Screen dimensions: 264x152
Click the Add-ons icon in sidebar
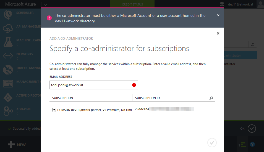8,111
